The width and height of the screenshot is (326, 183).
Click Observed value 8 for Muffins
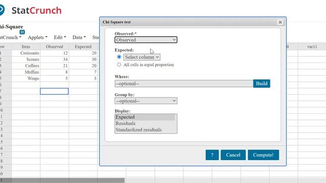[x=55, y=72]
